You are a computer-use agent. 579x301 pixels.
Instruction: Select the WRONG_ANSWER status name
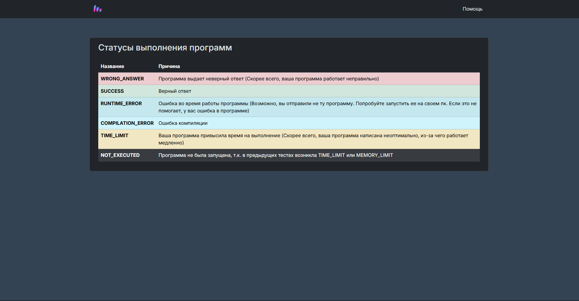122,79
